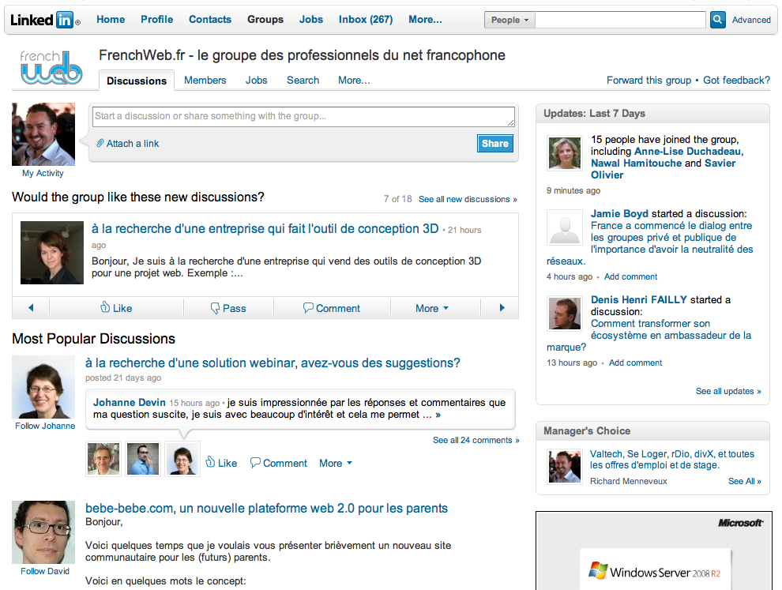Like the webinar solution discussion
The width and height of the screenshot is (782, 590).
point(221,463)
